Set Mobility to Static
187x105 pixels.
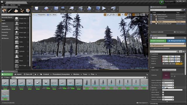click(166, 64)
